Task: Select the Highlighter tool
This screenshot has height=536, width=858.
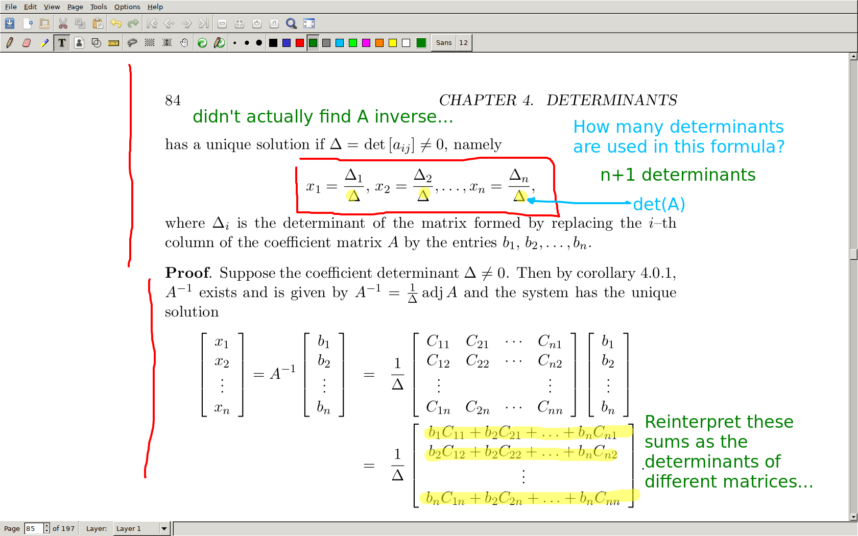Action: pos(45,43)
